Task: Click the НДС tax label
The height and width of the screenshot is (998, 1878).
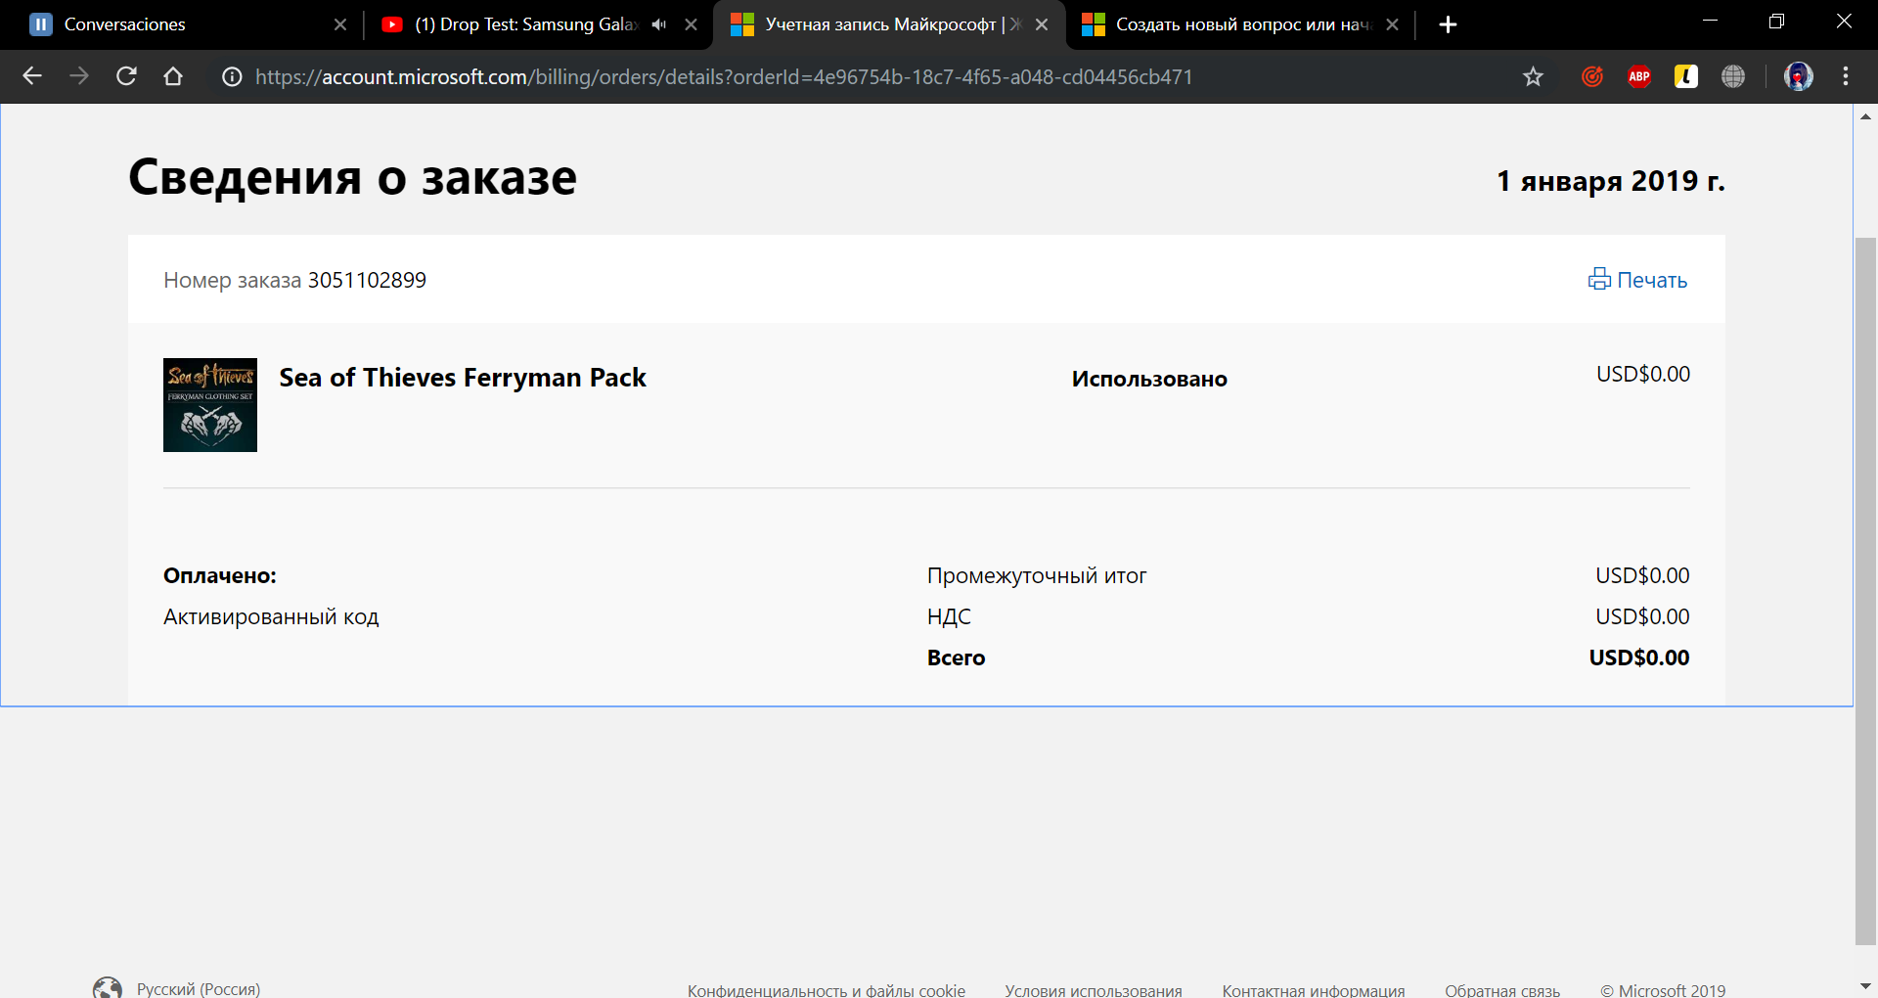Action: [949, 616]
